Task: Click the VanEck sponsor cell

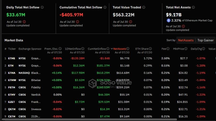Action: tap(36, 95)
